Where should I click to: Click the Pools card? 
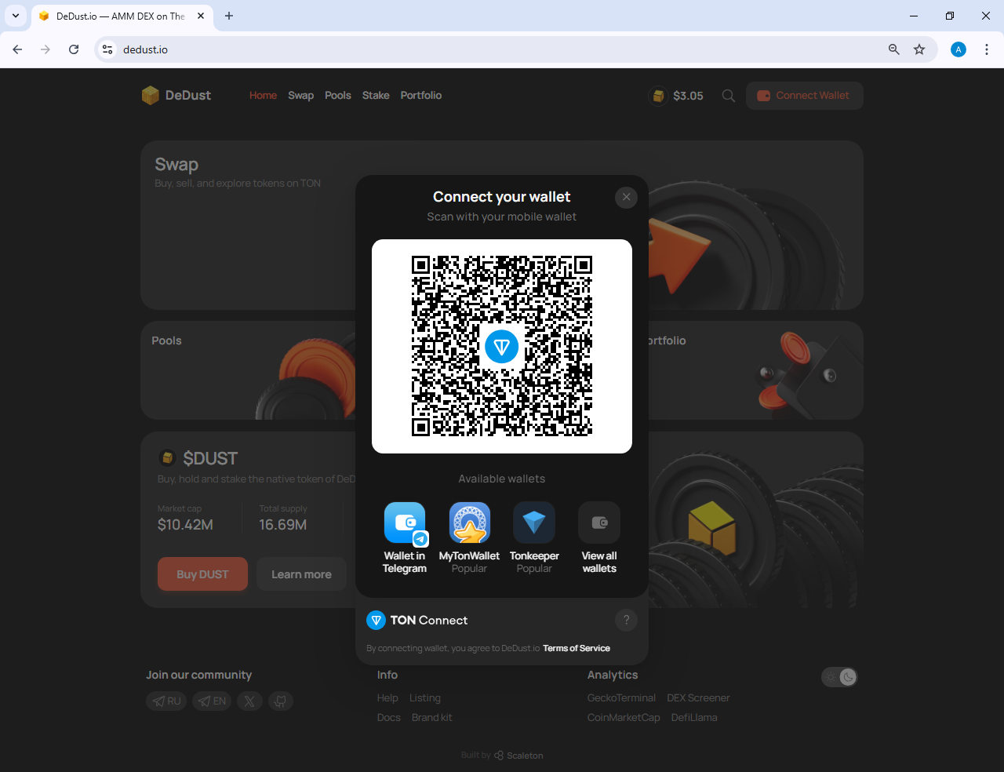point(248,370)
